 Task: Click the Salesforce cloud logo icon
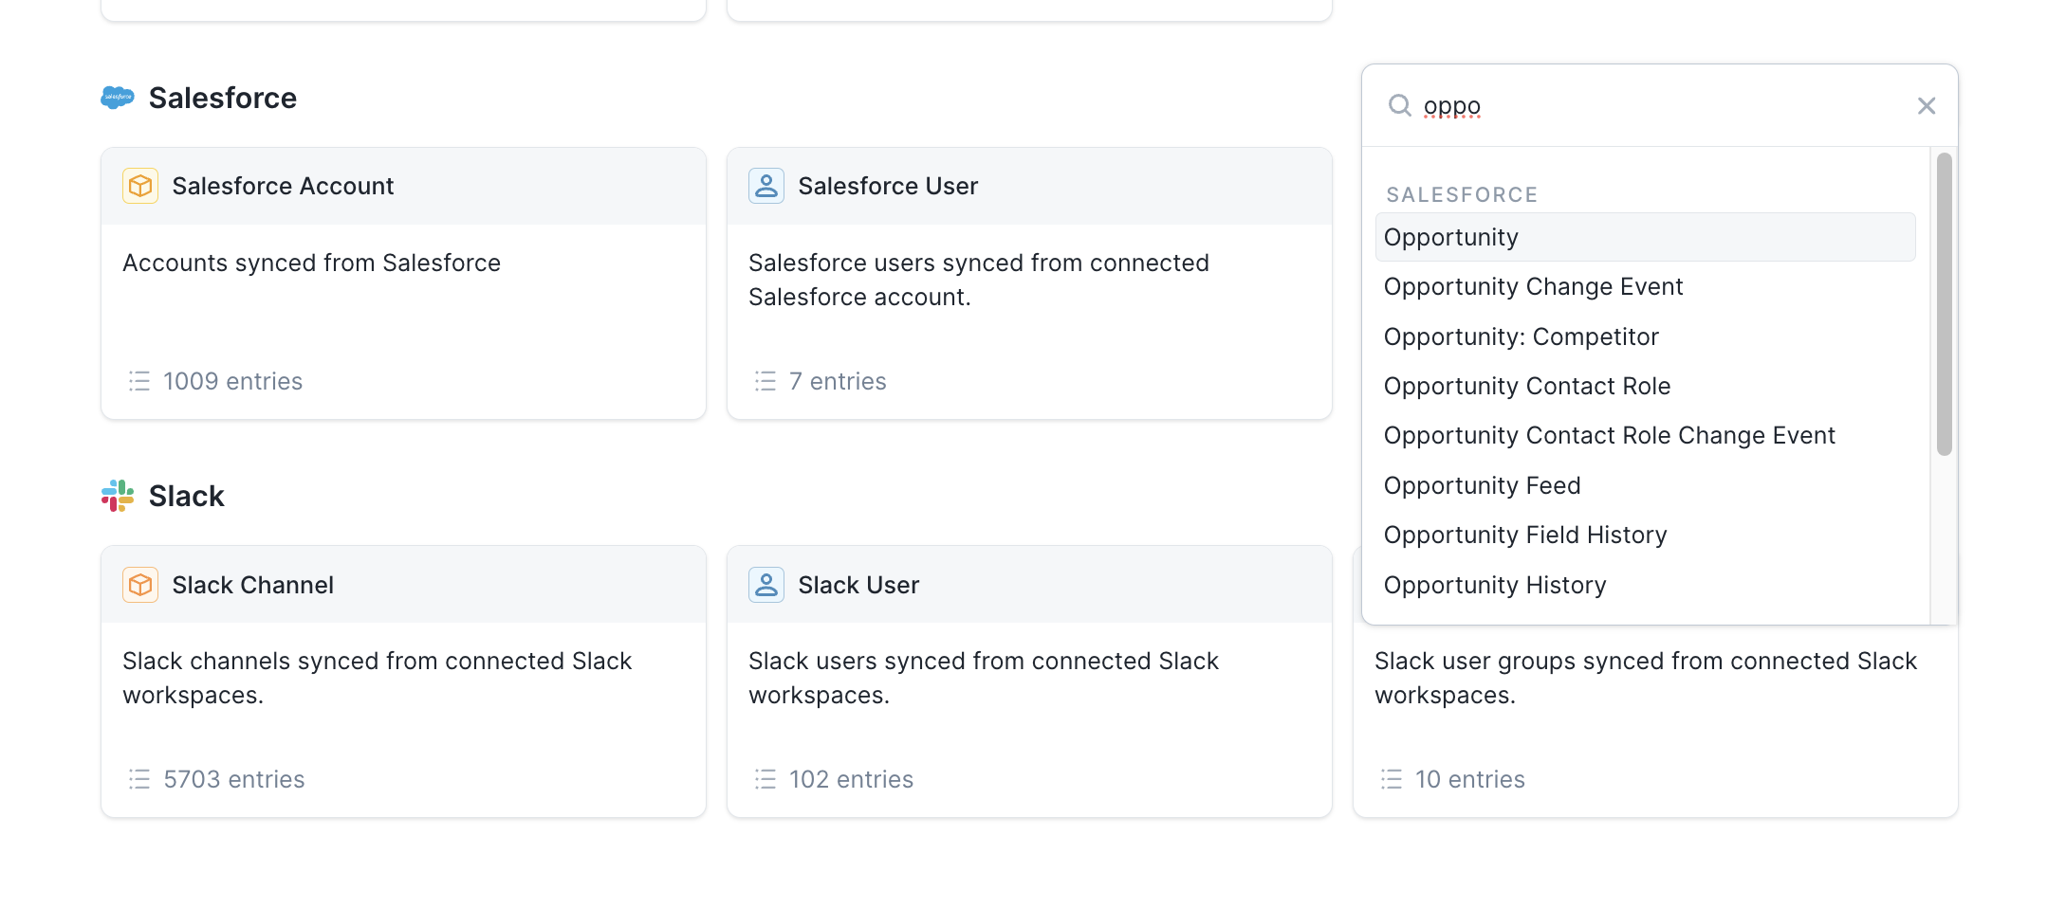[118, 98]
